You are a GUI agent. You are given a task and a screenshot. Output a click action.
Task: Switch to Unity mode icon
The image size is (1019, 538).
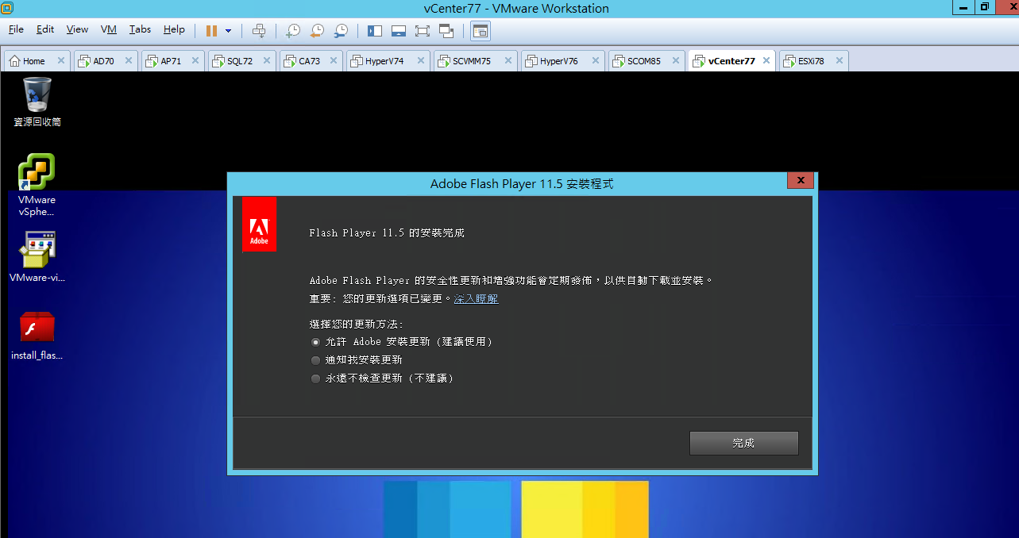(446, 31)
